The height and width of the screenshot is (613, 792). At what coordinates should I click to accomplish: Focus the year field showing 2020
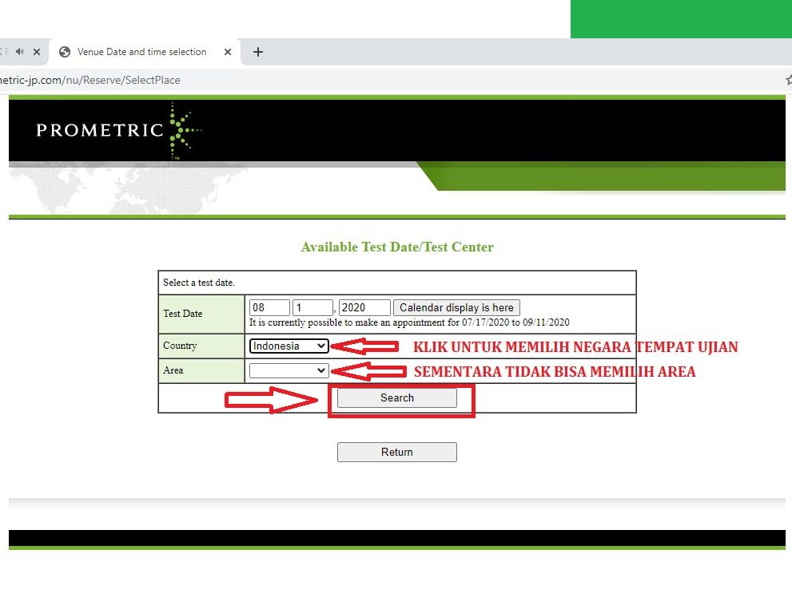click(x=364, y=308)
